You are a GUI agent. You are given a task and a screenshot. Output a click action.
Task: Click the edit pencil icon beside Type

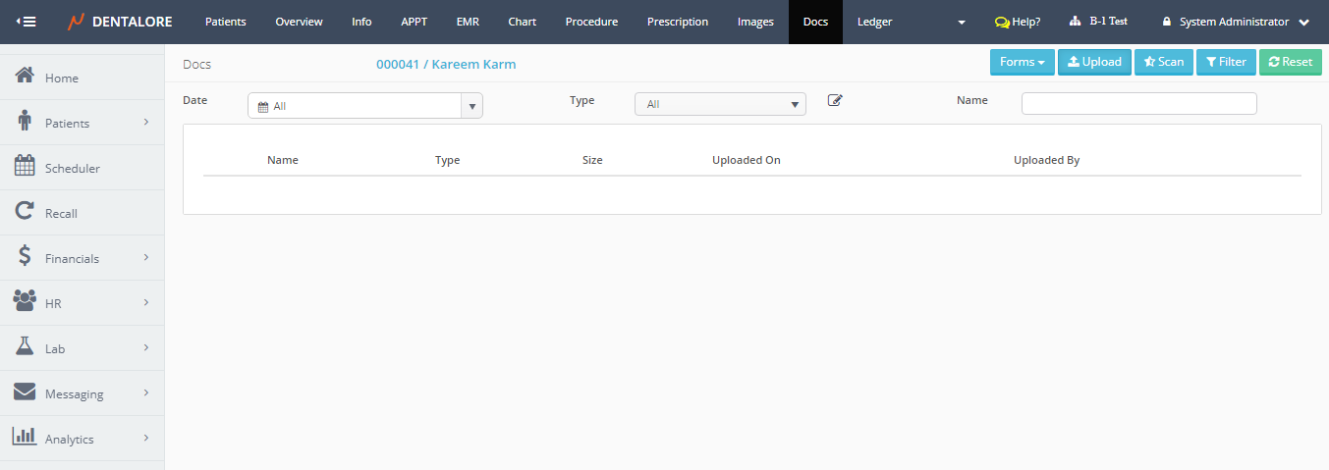click(835, 100)
